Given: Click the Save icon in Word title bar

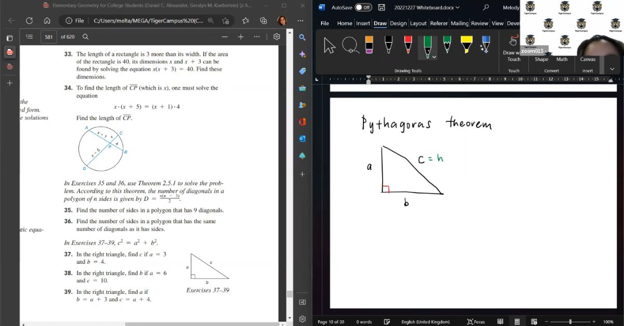Looking at the screenshot, I should click(x=382, y=7).
